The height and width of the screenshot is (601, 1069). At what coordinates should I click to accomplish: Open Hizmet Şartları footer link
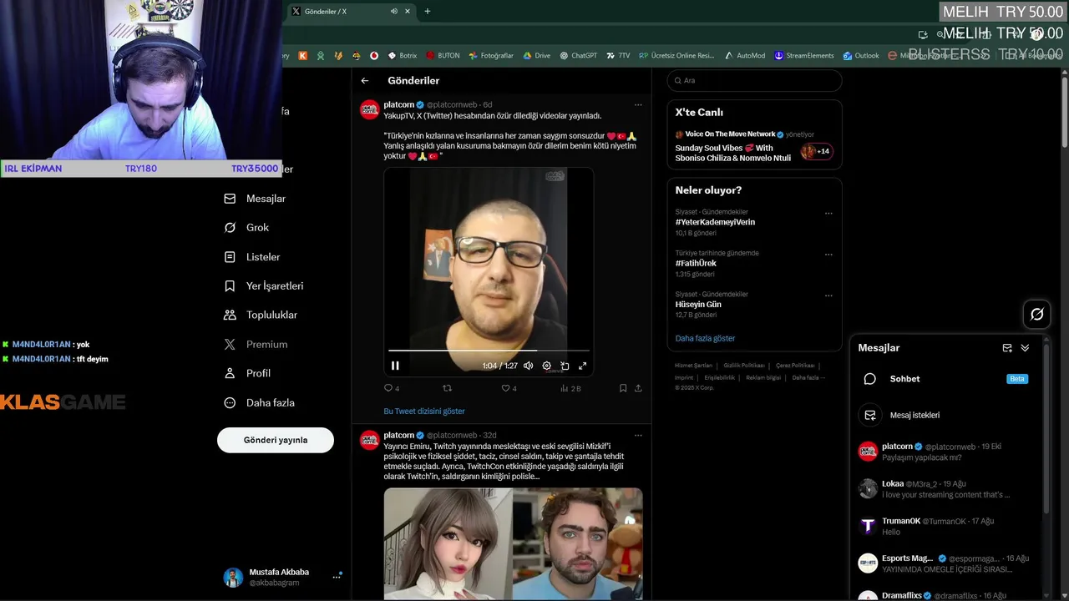[x=694, y=366]
